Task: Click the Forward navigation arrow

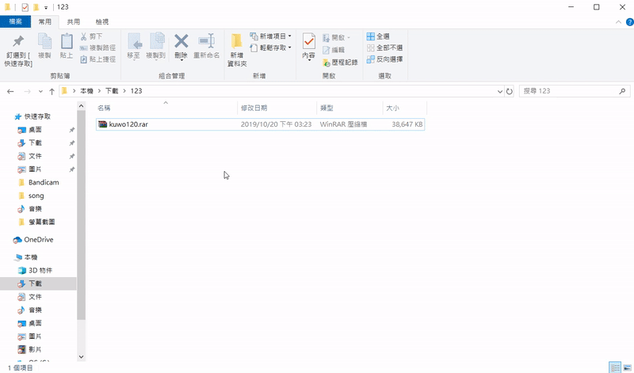Action: tap(27, 91)
